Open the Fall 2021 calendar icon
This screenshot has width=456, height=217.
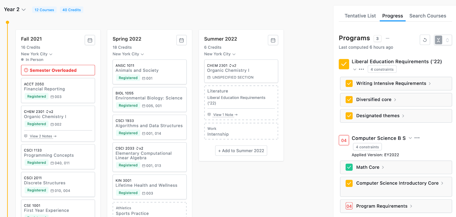click(x=90, y=40)
